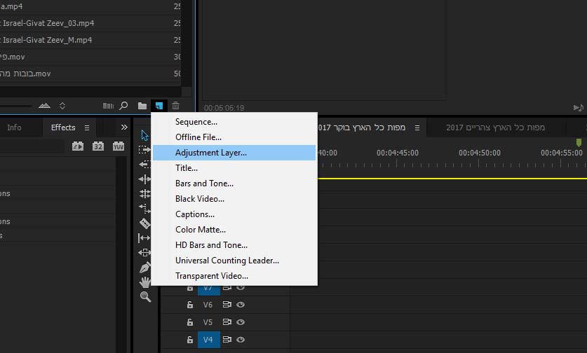Select the Rate Stretch tool
Screen dimensions: 587x353
[144, 208]
